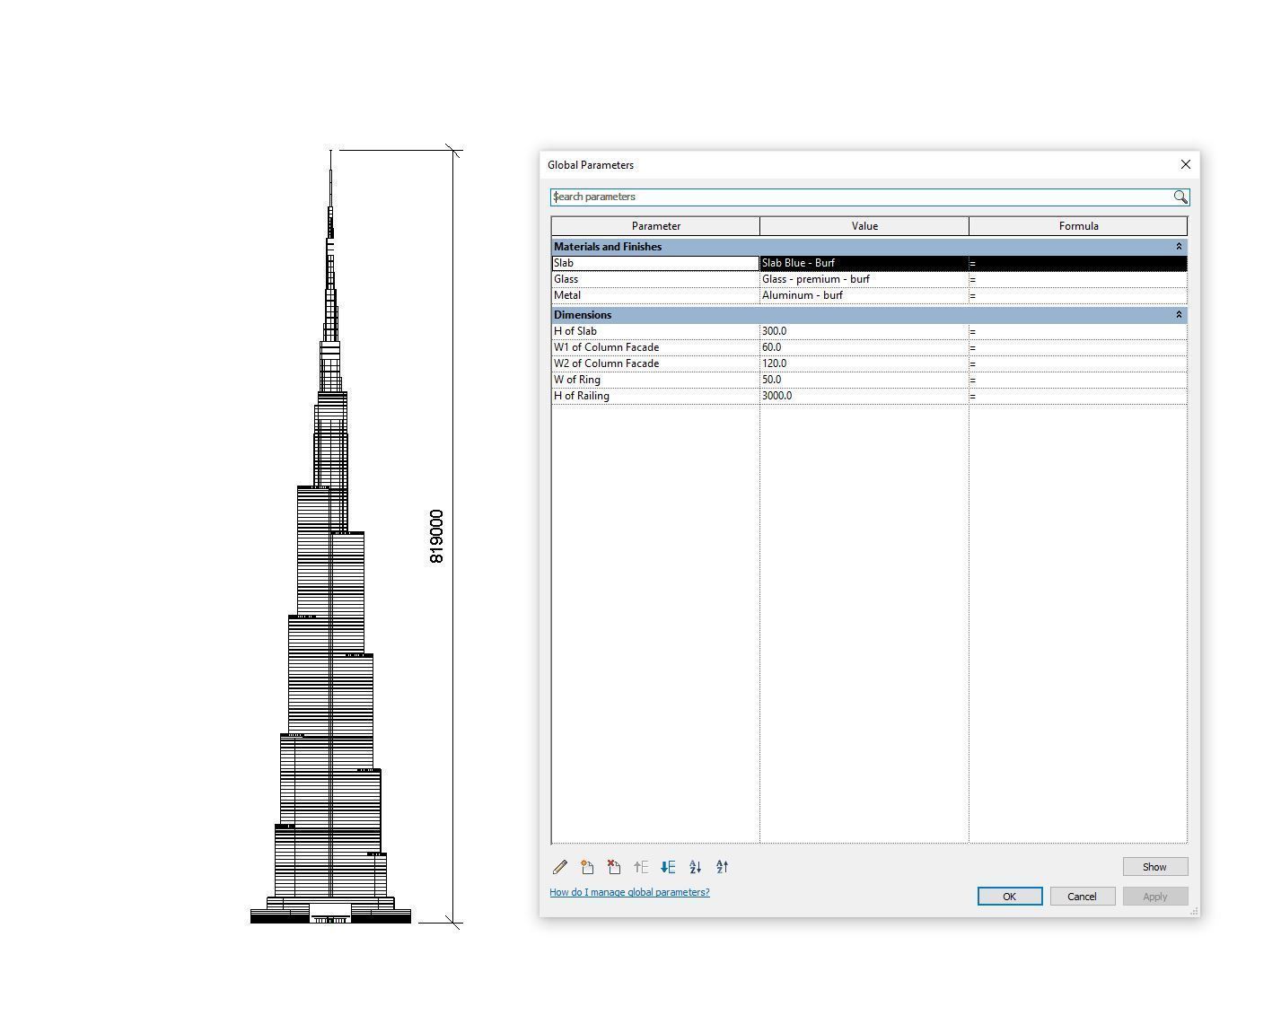This screenshot has width=1281, height=1033.
Task: Collapse the Materials and Finishes group
Action: click(x=1179, y=246)
